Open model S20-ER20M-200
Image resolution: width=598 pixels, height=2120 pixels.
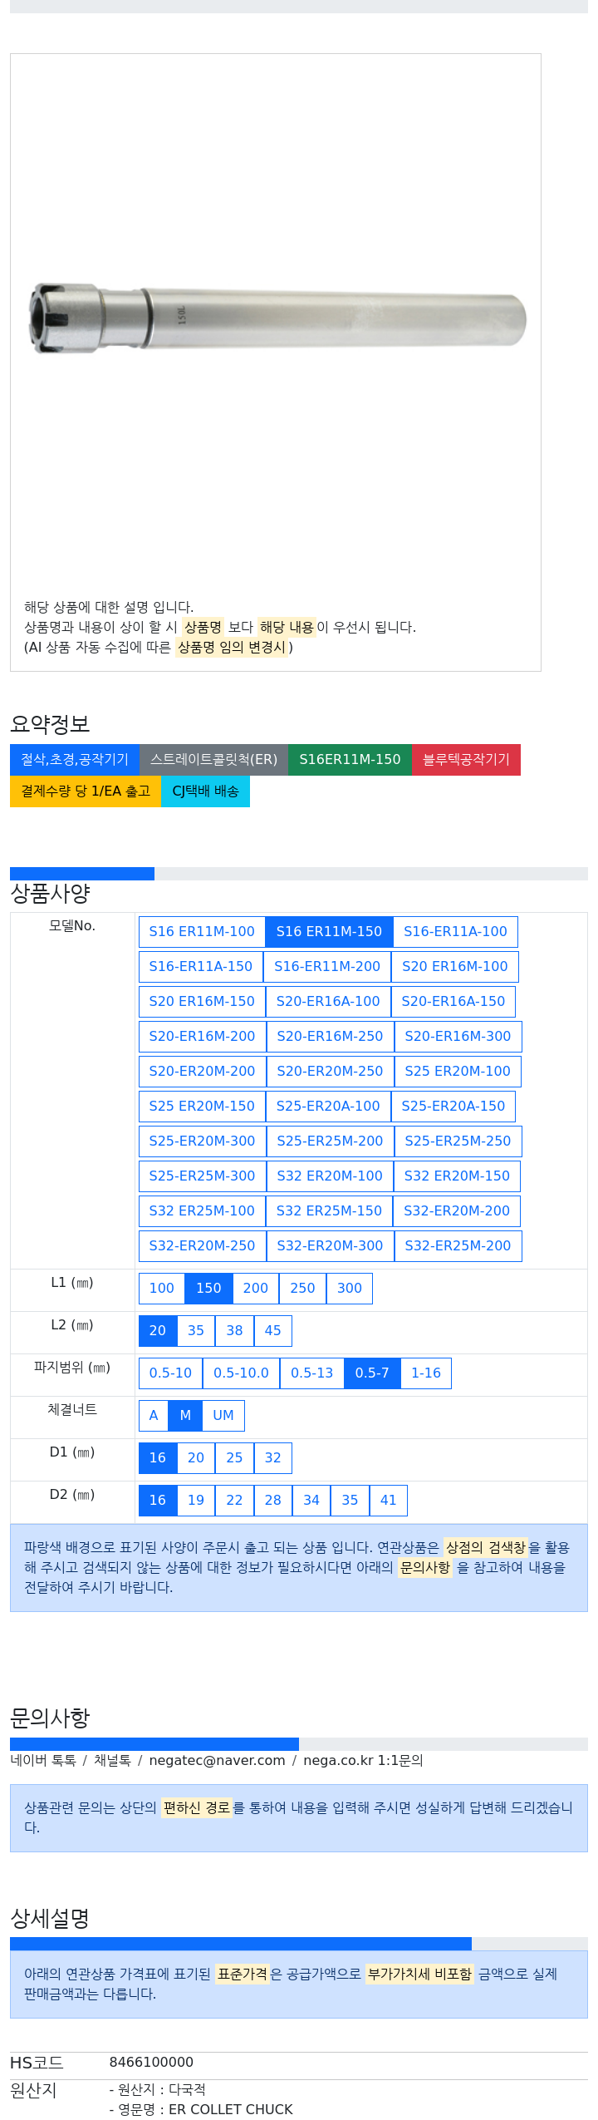point(203,1072)
